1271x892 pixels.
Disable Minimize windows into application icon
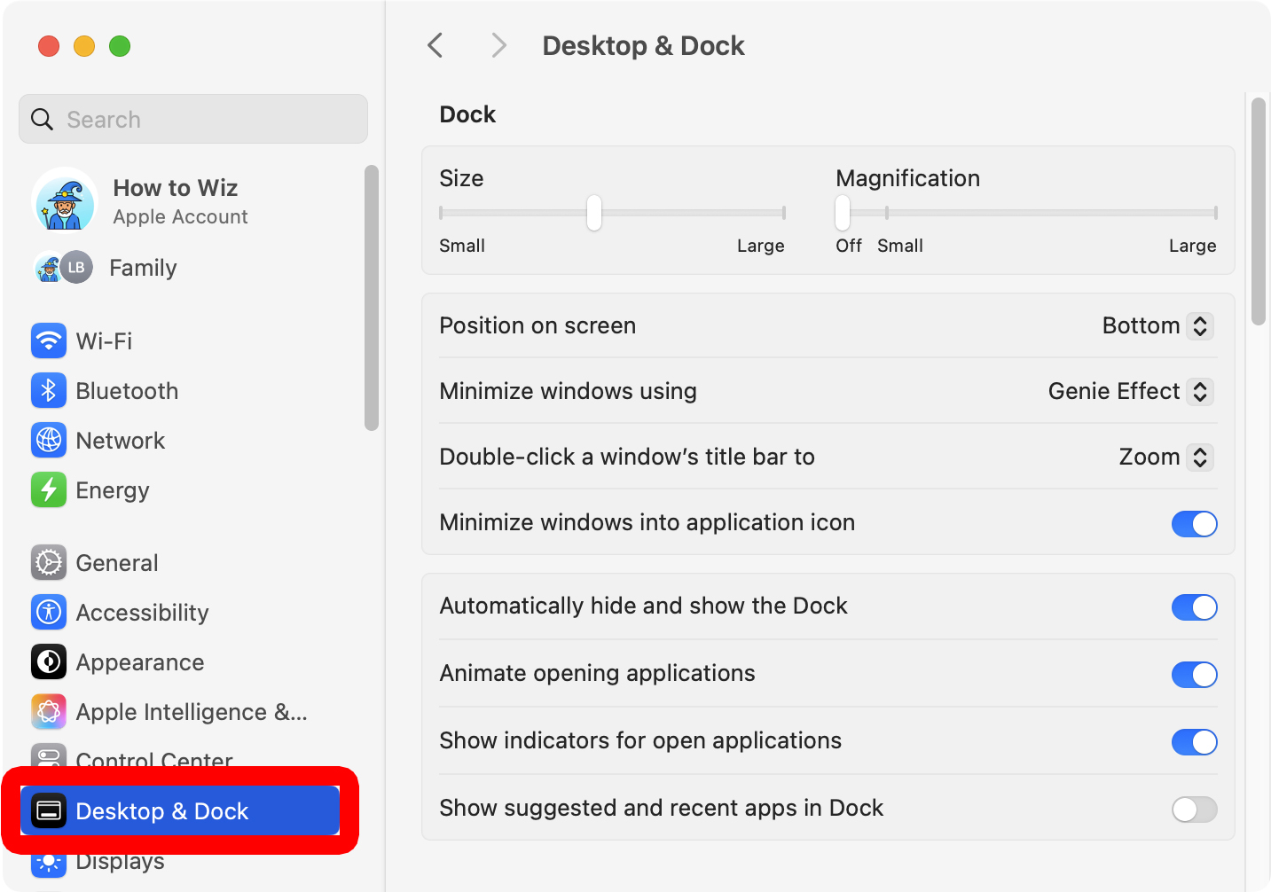tap(1194, 524)
